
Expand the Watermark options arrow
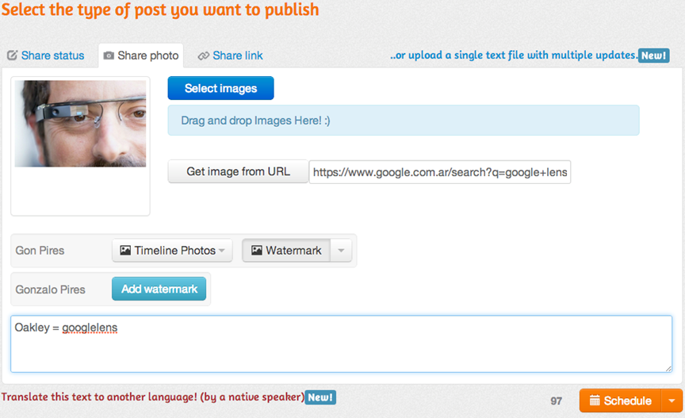(341, 251)
